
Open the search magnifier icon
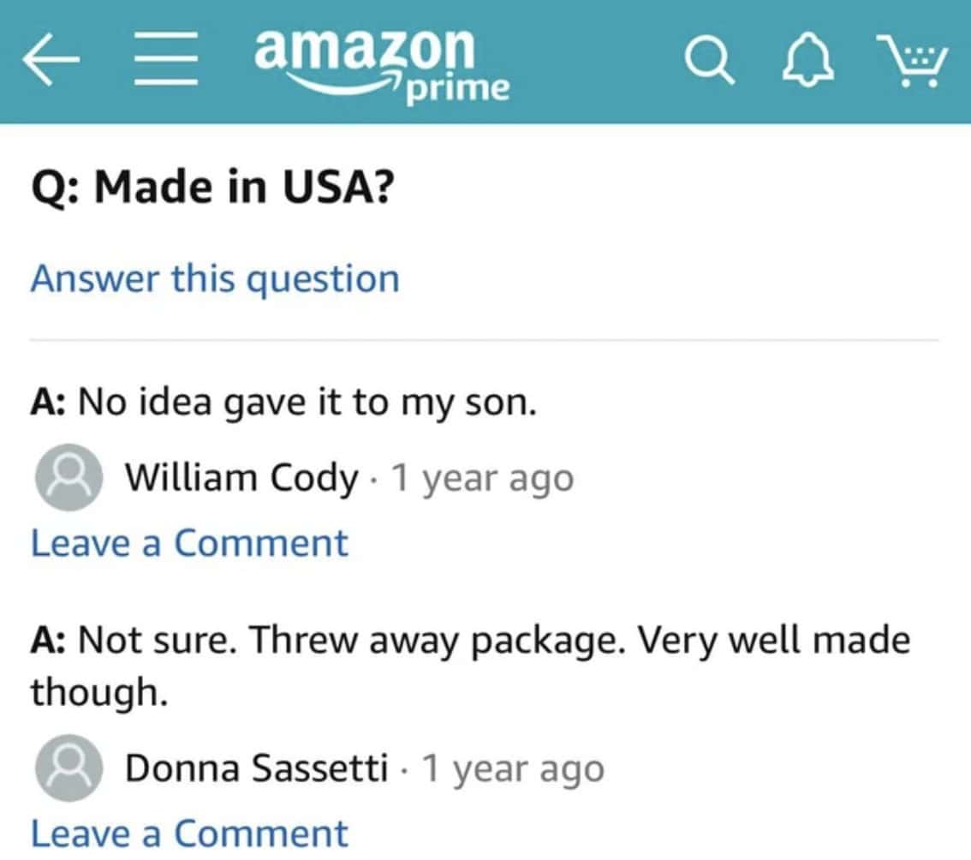tap(709, 58)
